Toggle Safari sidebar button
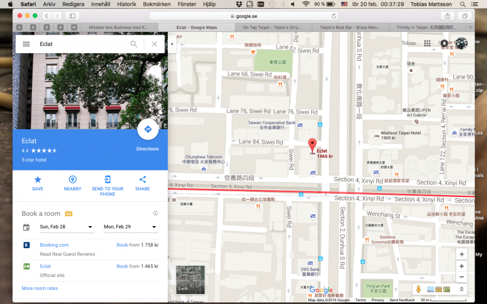The image size is (487, 304). 72,16
